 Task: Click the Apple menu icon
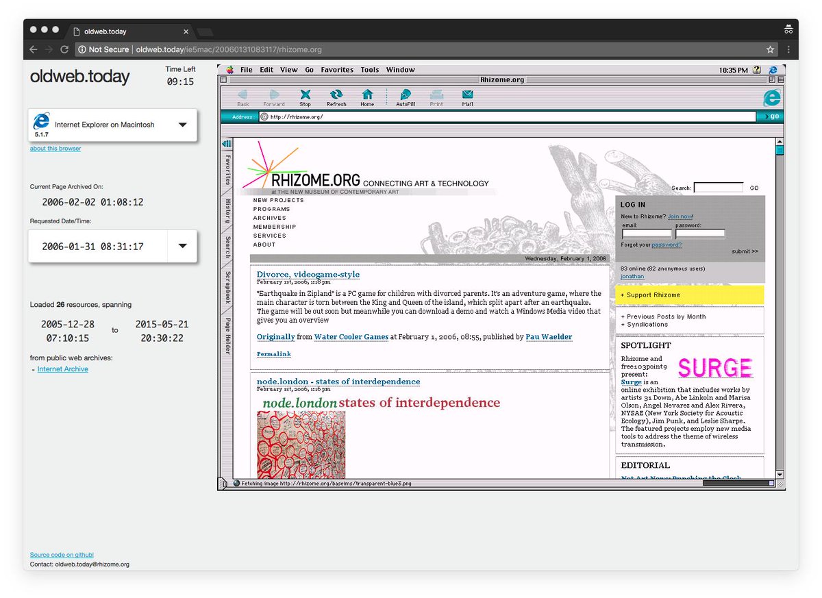[x=229, y=69]
